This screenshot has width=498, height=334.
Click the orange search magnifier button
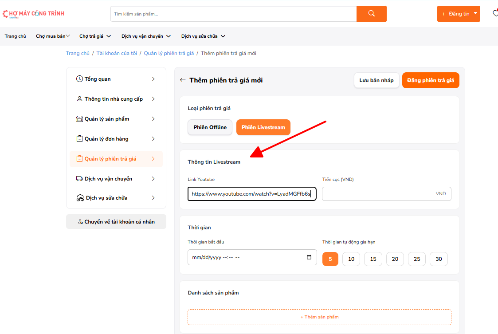(x=371, y=14)
